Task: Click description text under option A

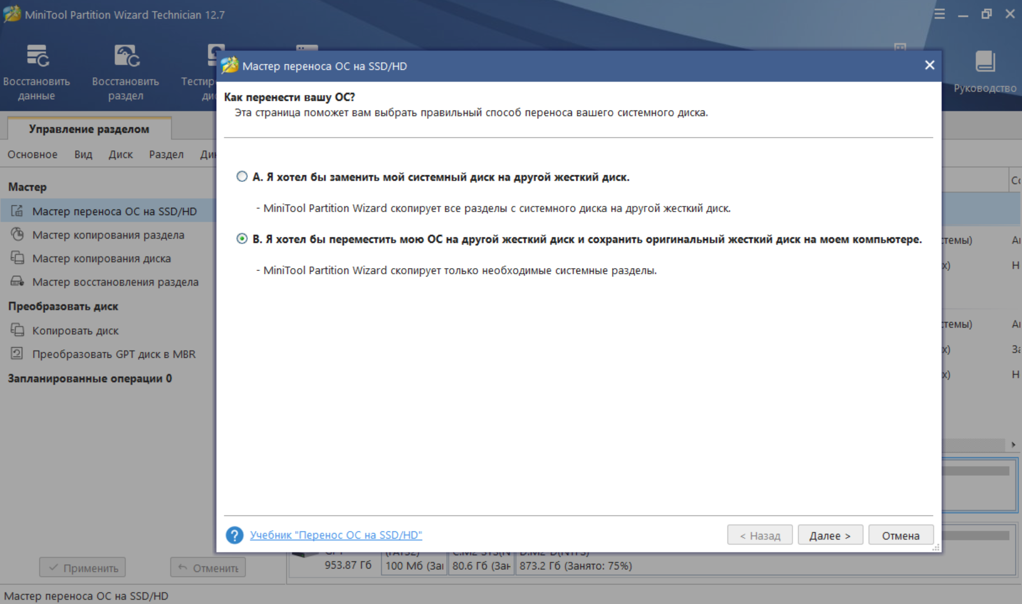Action: [x=493, y=208]
